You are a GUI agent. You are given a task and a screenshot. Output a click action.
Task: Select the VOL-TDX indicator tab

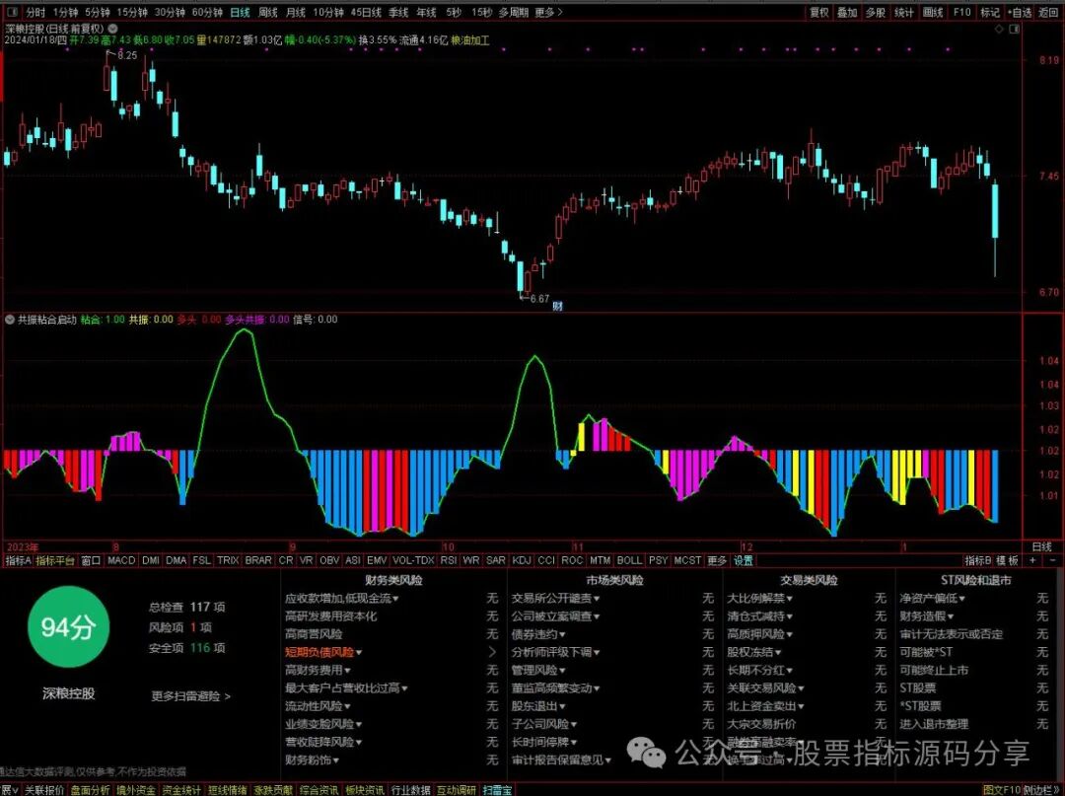[413, 560]
